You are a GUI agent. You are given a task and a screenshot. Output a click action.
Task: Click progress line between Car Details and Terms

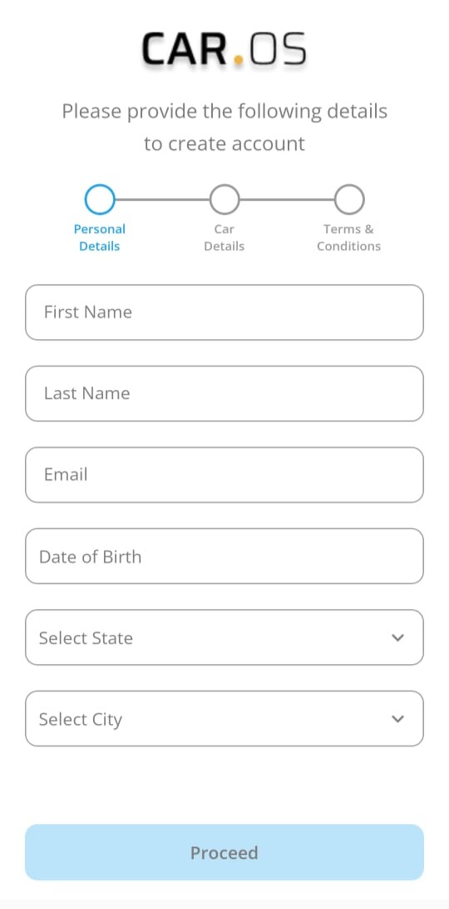287,199
